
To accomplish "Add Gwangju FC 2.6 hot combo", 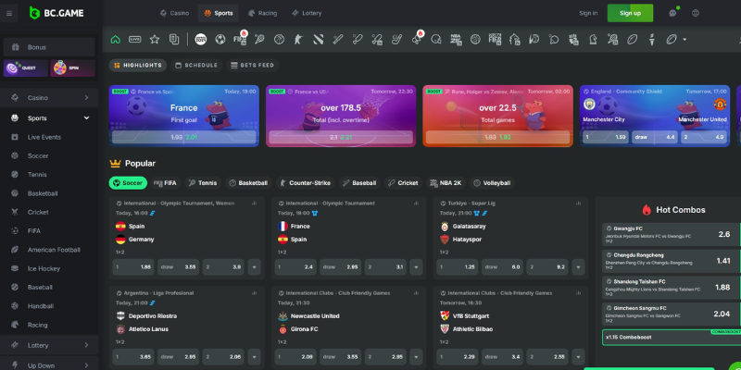I will pyautogui.click(x=671, y=234).
